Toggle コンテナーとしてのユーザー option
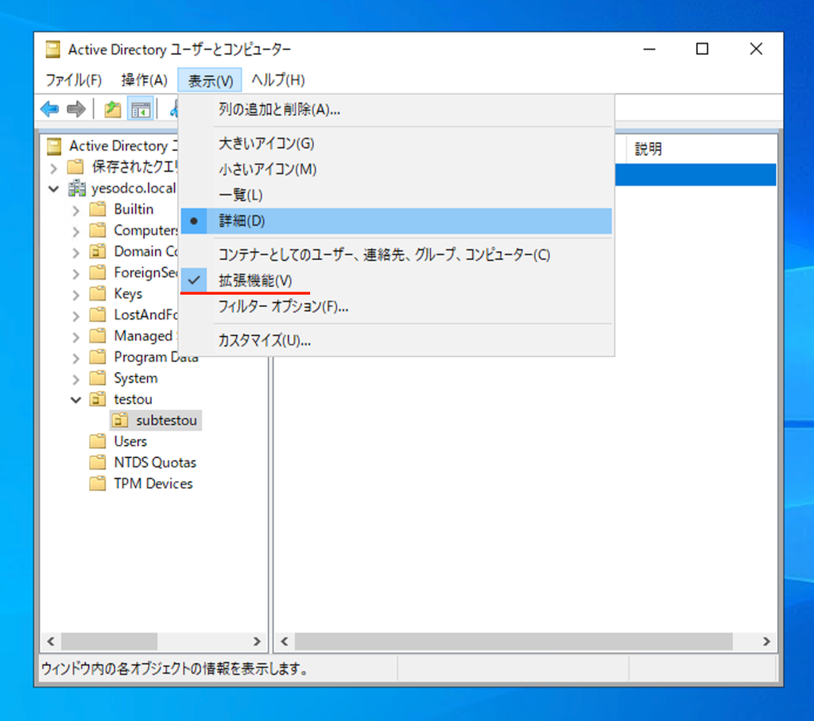 click(396, 254)
